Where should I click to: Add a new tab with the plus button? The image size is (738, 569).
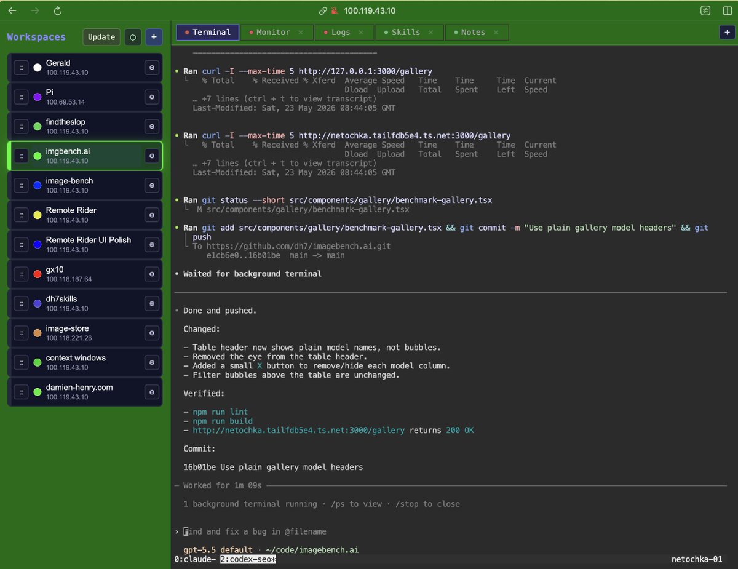pyautogui.click(x=726, y=33)
